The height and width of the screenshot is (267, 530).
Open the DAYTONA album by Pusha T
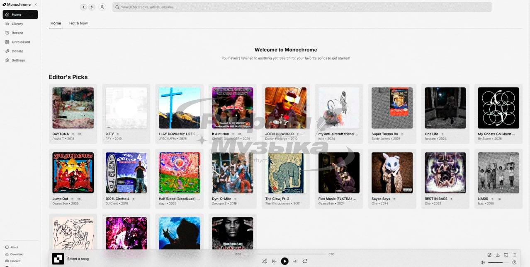point(73,108)
